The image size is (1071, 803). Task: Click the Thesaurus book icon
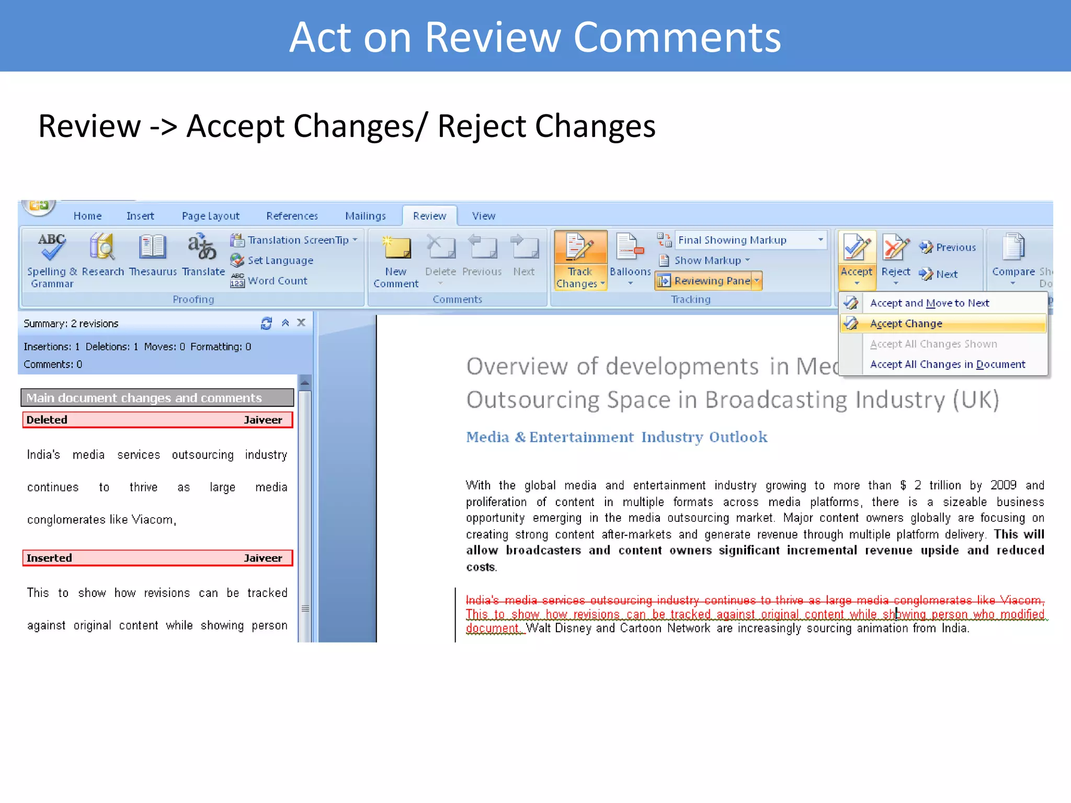point(152,247)
